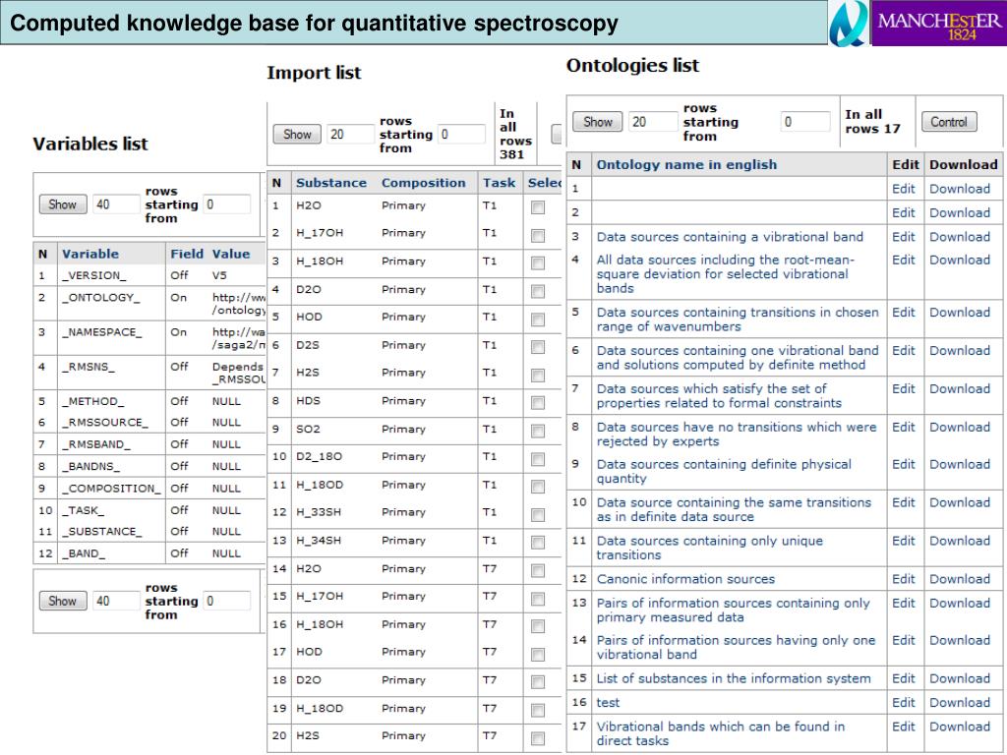
Task: Click the Manchester 1824 university logo
Action: pos(938,24)
